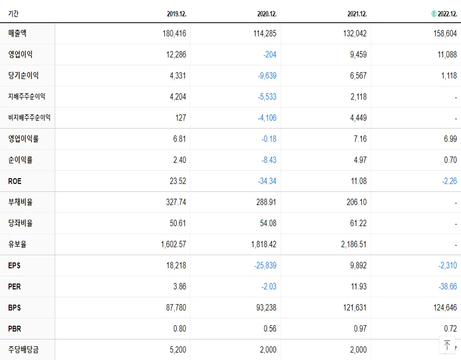461x360 pixels.
Task: Click the 0.56 PBR value
Action: click(270, 328)
